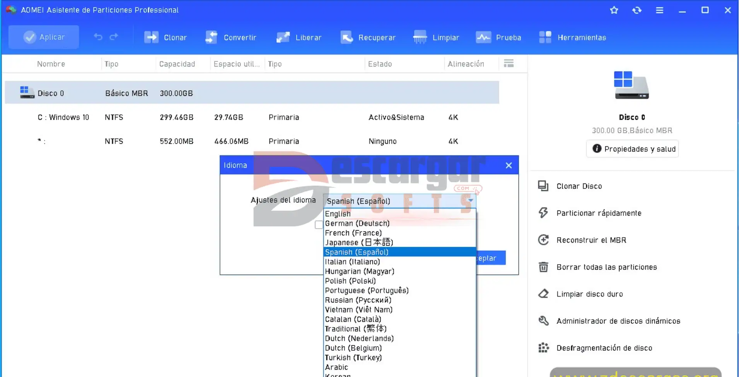This screenshot has width=739, height=377.
Task: Click the Propiedades y salud button
Action: click(x=632, y=149)
